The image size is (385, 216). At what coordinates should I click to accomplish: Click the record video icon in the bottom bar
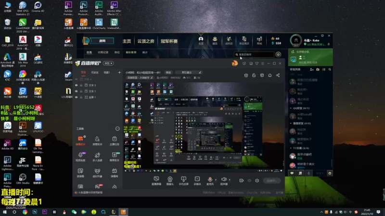pos(242,180)
